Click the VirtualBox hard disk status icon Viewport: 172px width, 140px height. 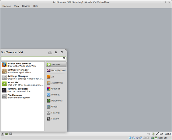pos(130,138)
